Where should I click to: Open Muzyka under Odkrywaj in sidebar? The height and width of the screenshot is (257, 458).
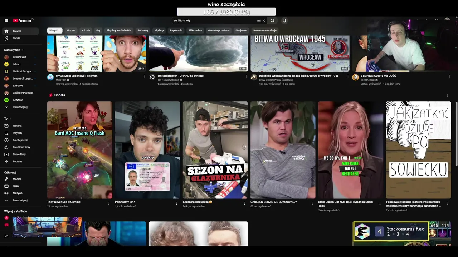20,179
